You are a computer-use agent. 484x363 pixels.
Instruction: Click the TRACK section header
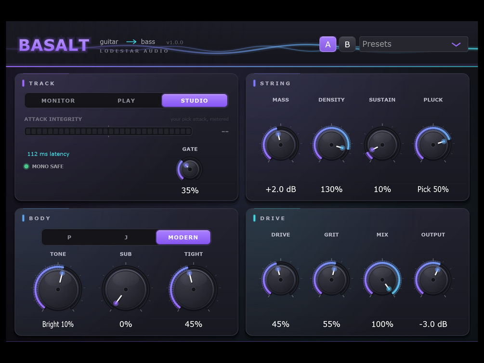point(42,83)
